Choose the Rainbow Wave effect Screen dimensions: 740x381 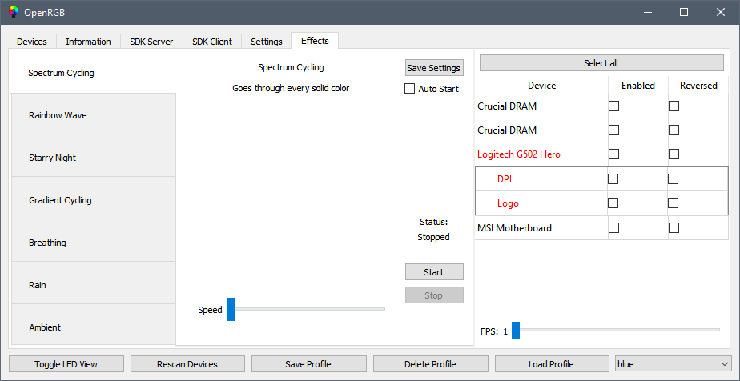(x=93, y=115)
